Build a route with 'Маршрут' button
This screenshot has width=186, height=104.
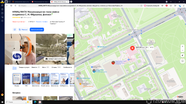point(23,30)
